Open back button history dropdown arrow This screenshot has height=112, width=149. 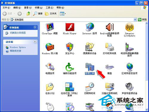click(14, 13)
